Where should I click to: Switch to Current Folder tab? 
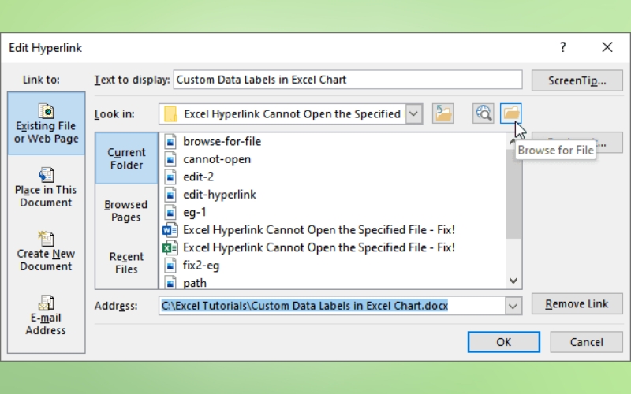tap(126, 158)
